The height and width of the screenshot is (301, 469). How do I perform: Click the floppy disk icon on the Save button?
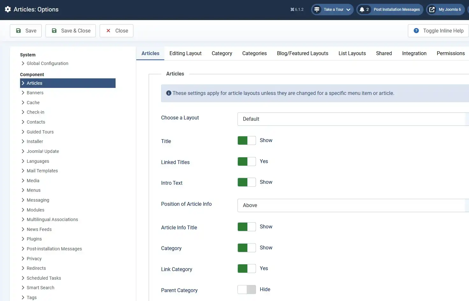click(18, 31)
